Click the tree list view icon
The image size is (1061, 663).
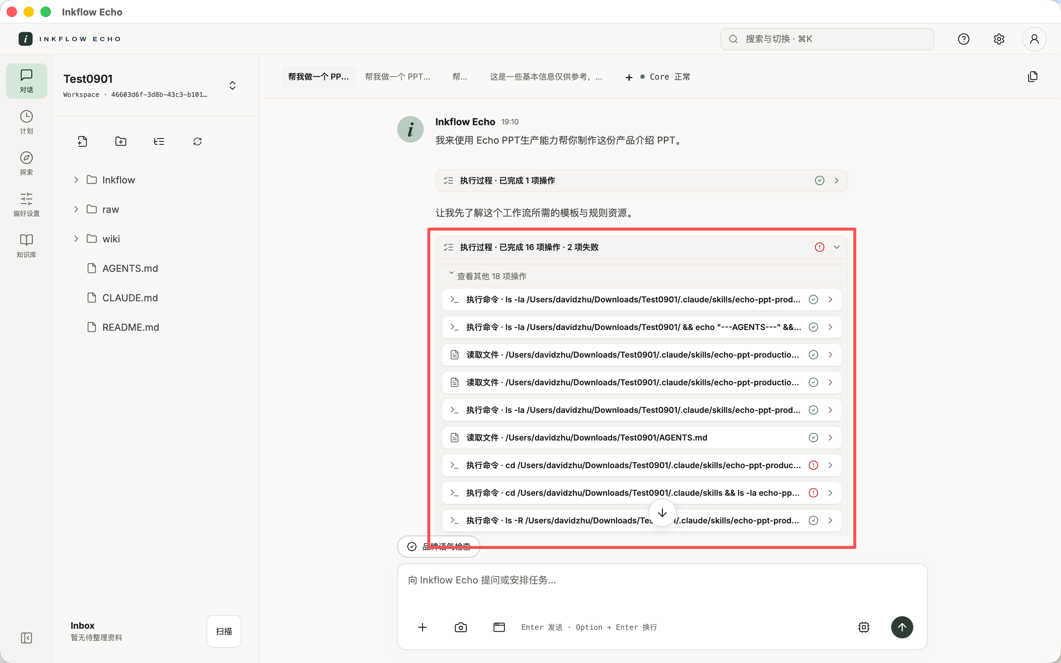point(159,141)
